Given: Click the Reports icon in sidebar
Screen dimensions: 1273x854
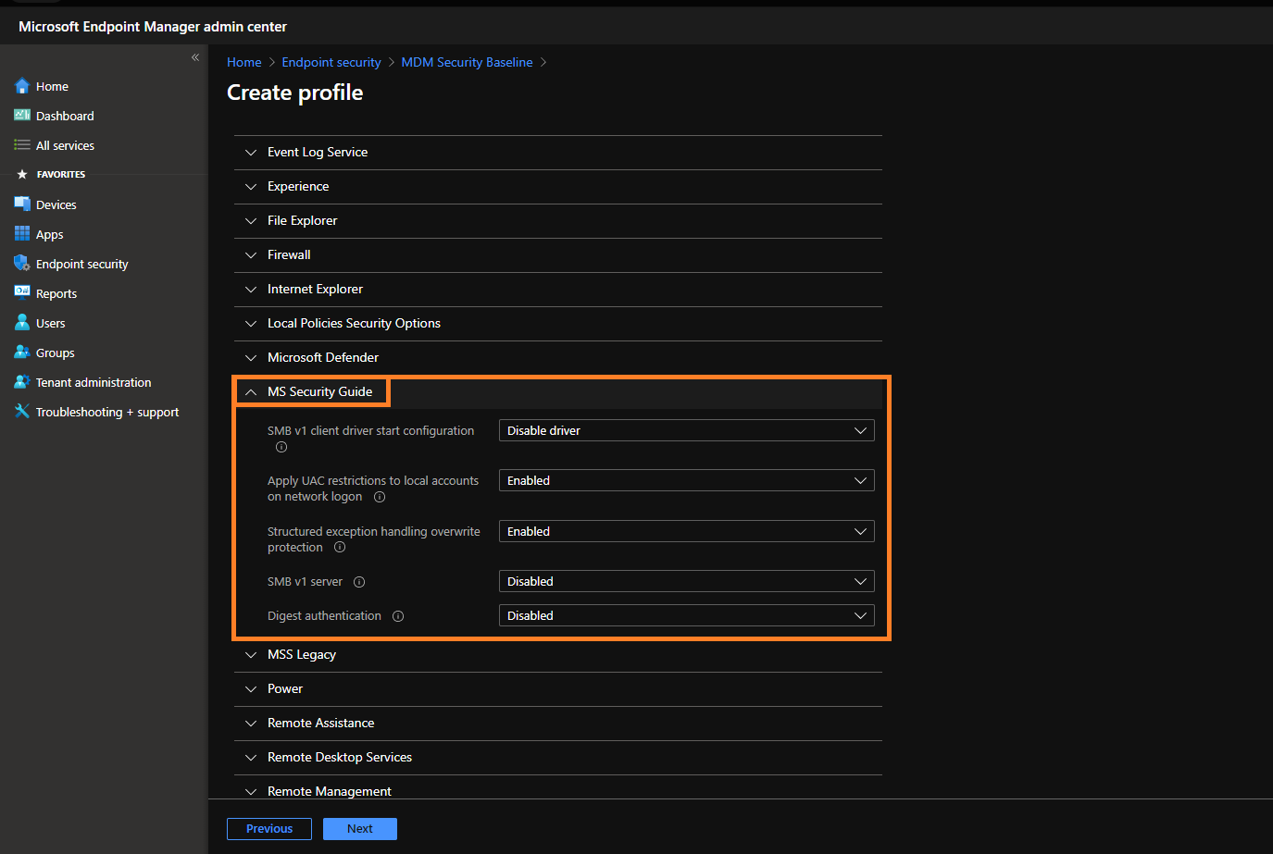Looking at the screenshot, I should coord(22,293).
